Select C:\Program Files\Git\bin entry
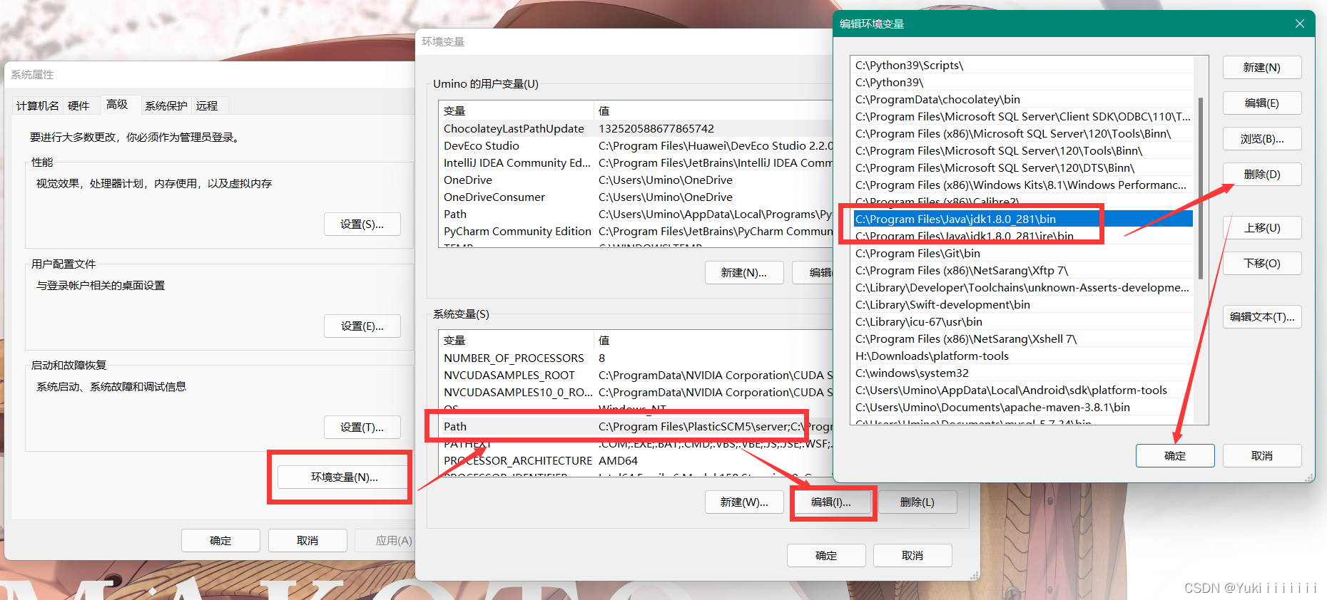This screenshot has height=600, width=1327. (1022, 253)
